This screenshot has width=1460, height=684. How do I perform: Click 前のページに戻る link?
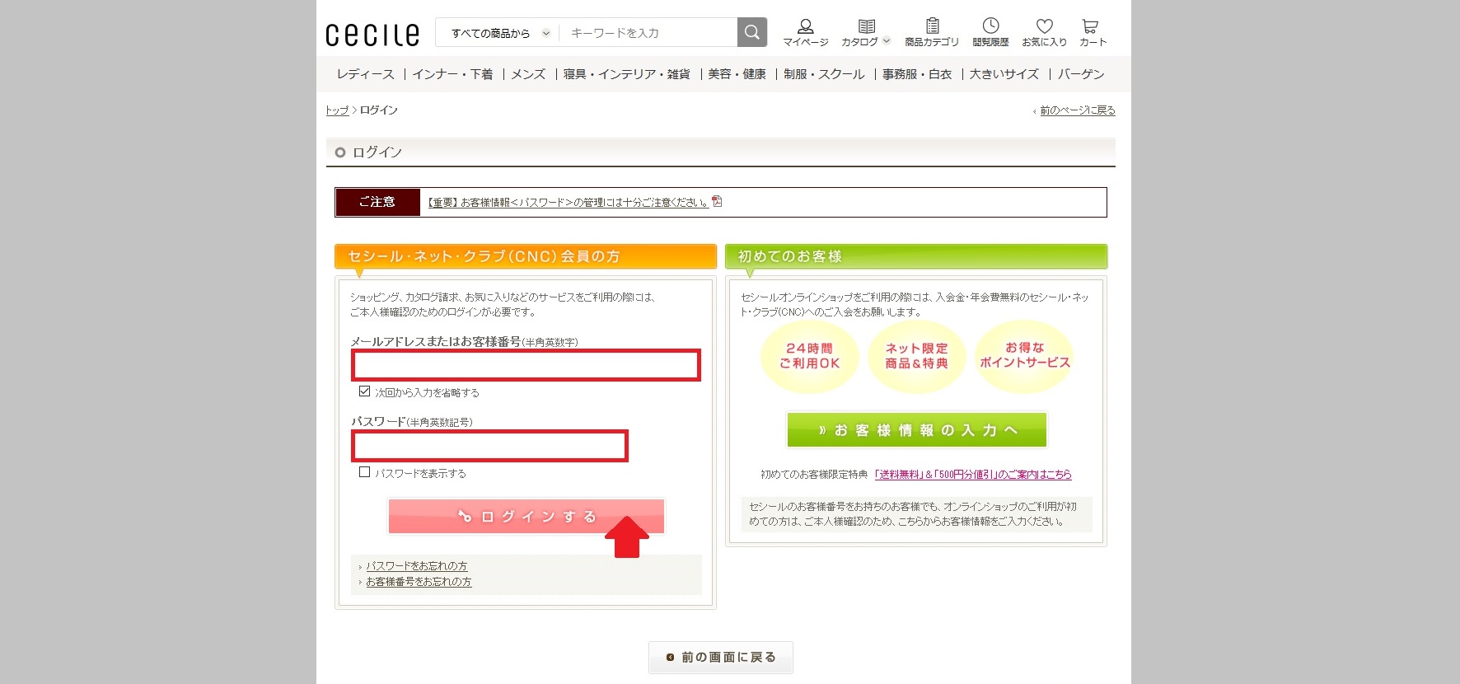point(1077,110)
